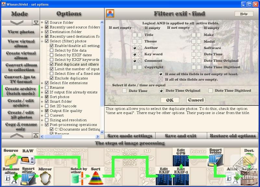Click the Help button

click(244, 14)
